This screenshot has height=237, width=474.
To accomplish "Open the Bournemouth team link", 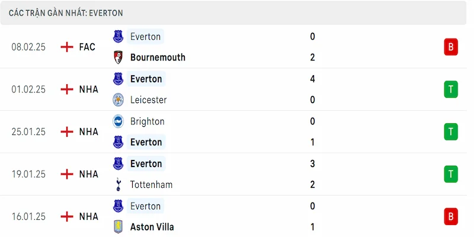I will pos(158,57).
